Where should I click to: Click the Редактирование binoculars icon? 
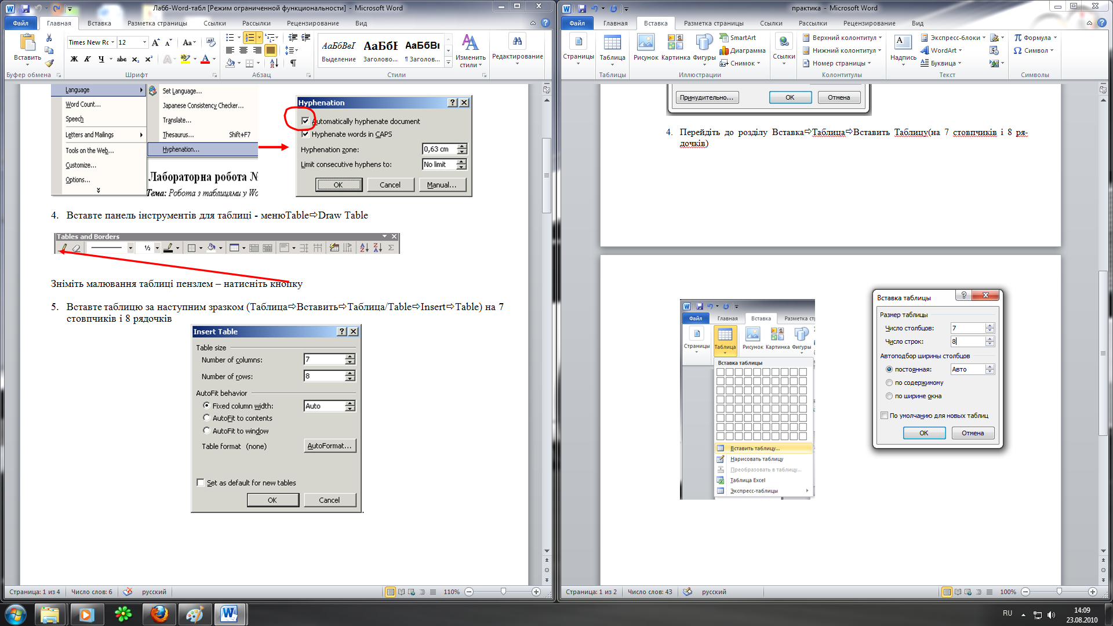tap(517, 41)
